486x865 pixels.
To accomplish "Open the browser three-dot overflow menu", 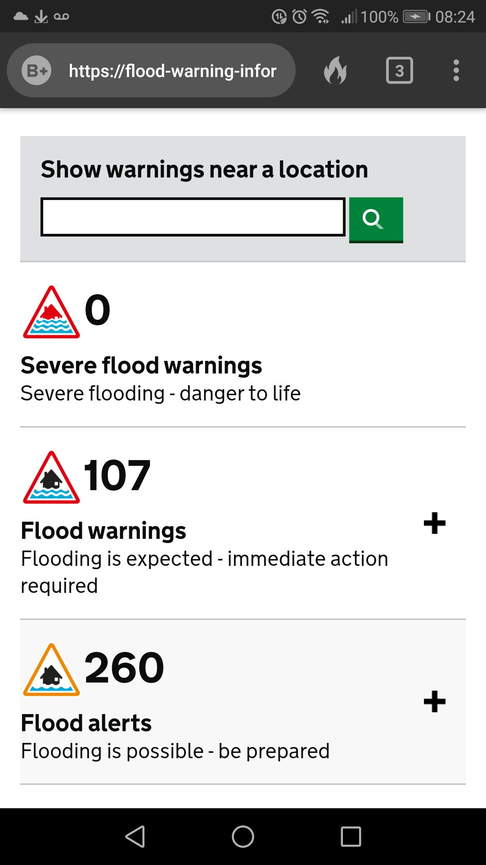I will pos(456,71).
